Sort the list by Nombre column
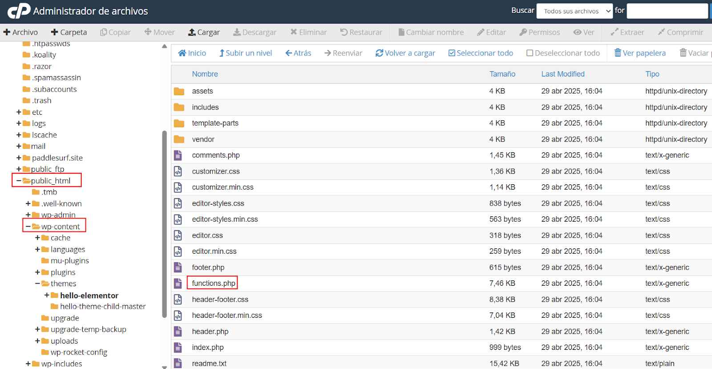Viewport: 712px width, 369px height. tap(205, 74)
